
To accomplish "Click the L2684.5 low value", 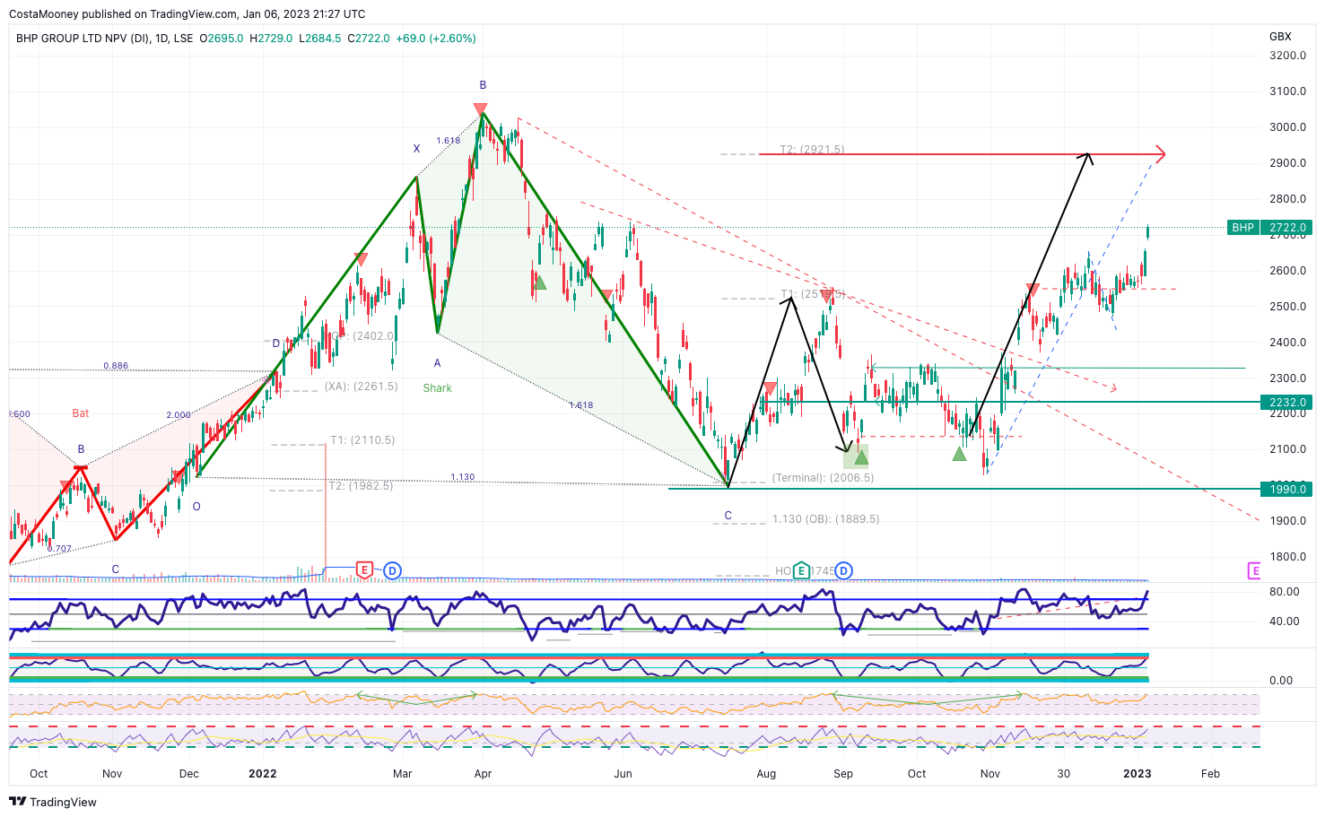I will click(319, 39).
